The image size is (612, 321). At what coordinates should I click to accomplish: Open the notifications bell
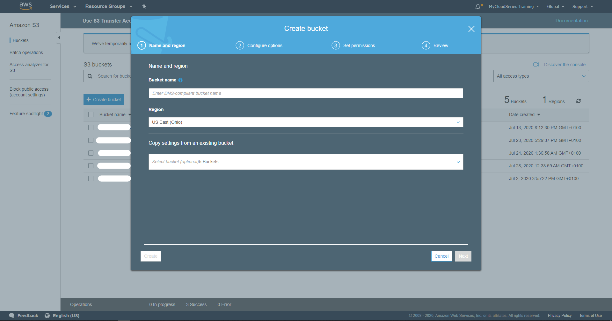point(478,6)
